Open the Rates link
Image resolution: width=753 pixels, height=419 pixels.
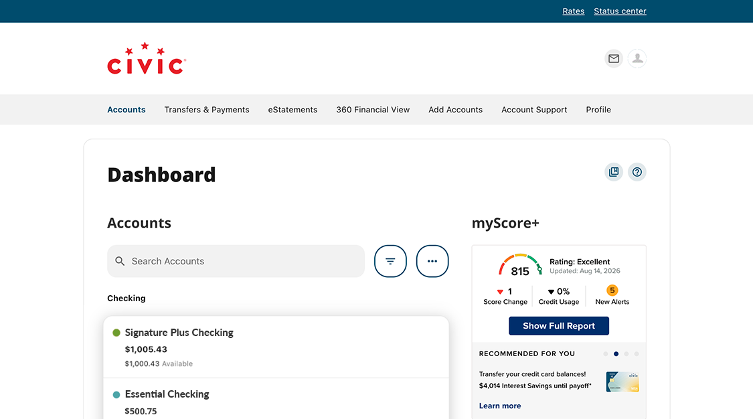(574, 11)
